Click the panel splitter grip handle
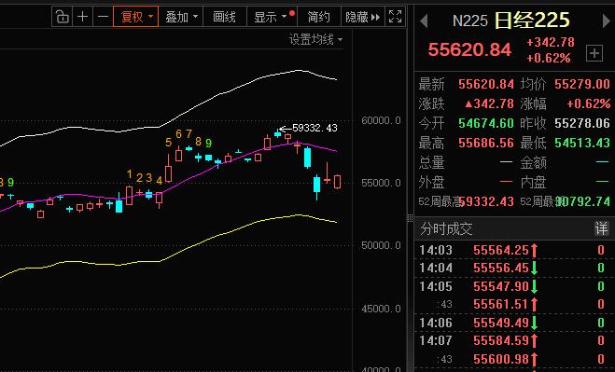The width and height of the screenshot is (615, 372). click(x=411, y=218)
